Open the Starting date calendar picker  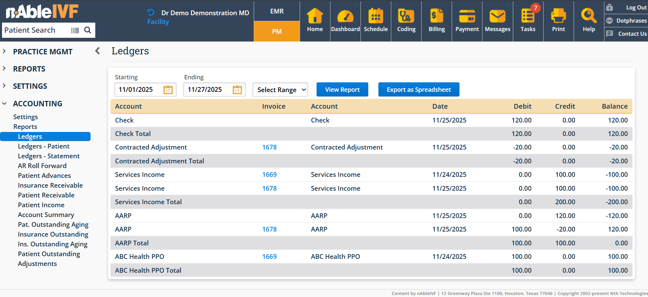click(x=168, y=90)
